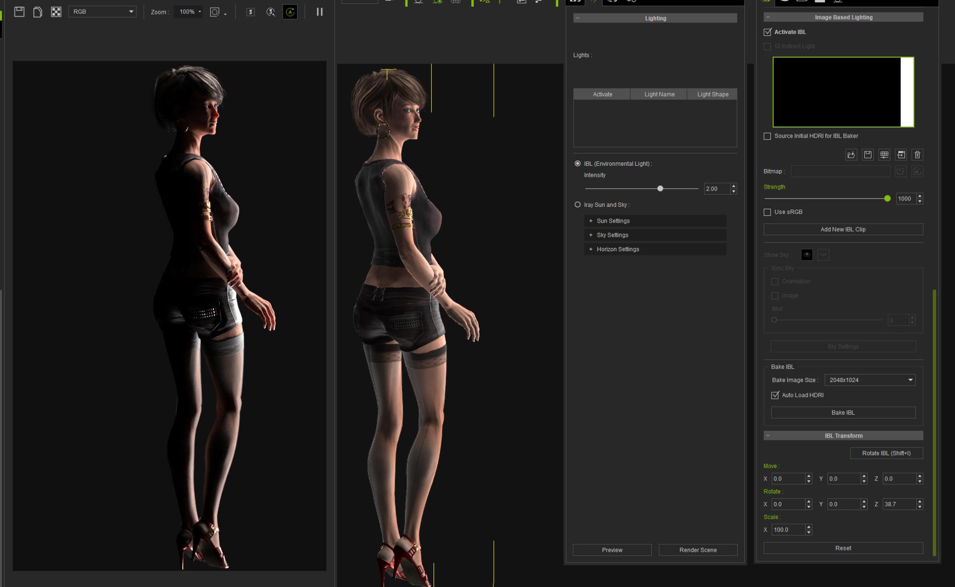Click the load IBL image icon
955x587 pixels.
pyautogui.click(x=851, y=155)
